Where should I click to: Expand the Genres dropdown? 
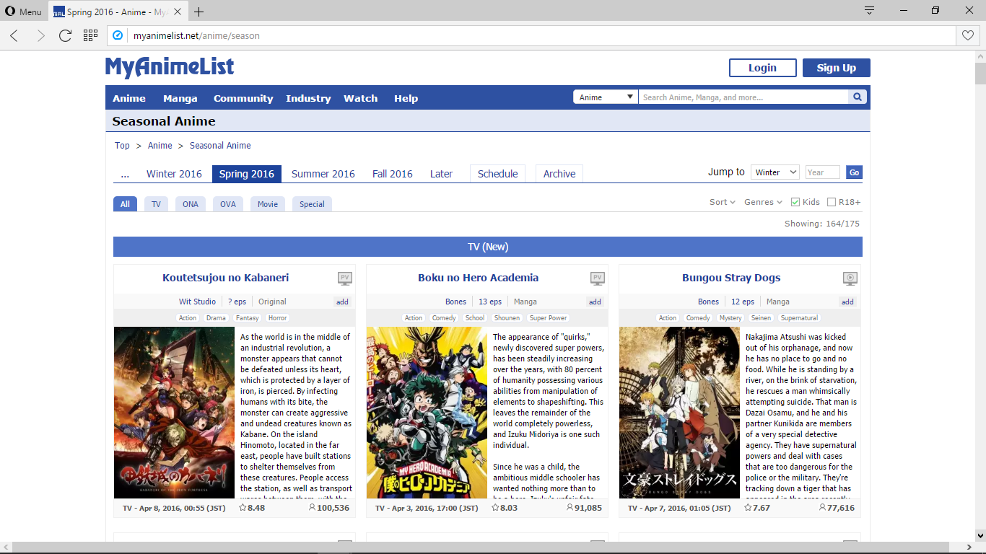[x=763, y=202]
